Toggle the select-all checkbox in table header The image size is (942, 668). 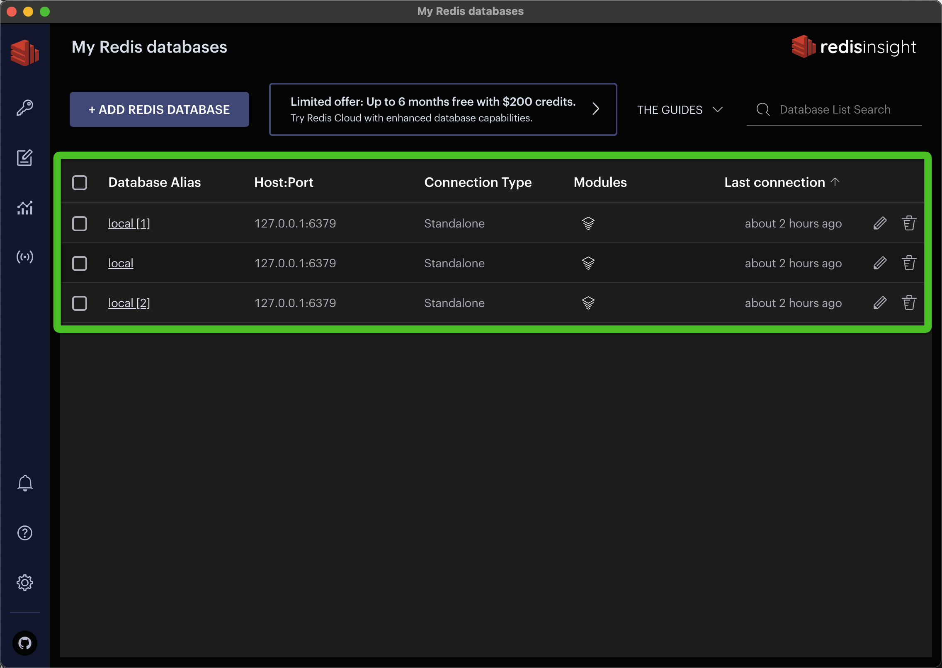(80, 183)
